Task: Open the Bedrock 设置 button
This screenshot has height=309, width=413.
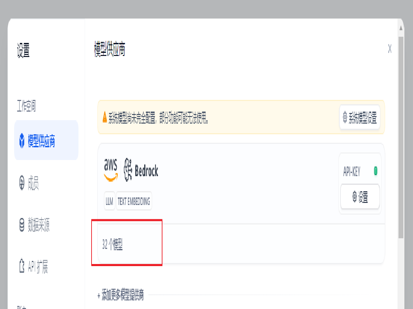Action: coord(360,197)
